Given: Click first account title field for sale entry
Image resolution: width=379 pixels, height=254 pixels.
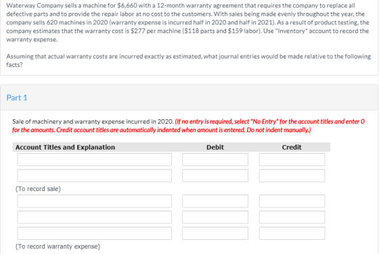Looking at the screenshot, I should (95, 159).
